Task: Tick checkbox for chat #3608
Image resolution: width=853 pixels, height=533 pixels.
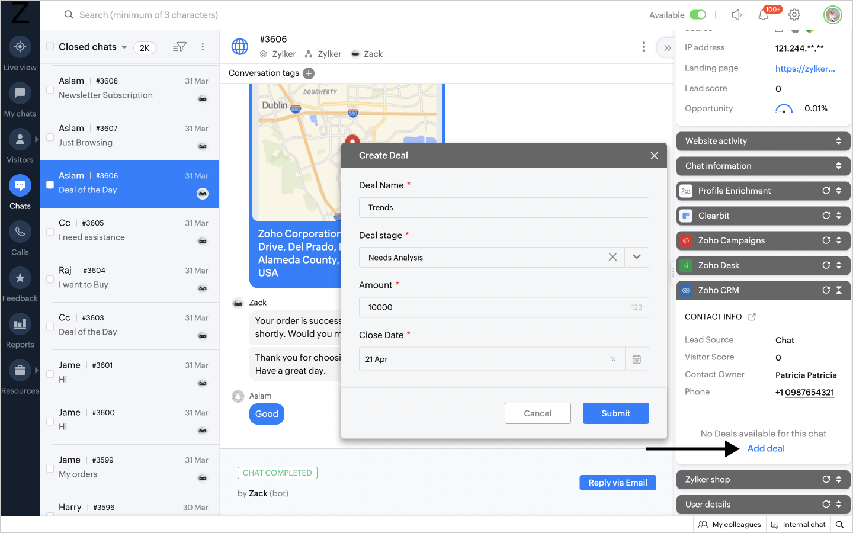Action: click(x=50, y=90)
